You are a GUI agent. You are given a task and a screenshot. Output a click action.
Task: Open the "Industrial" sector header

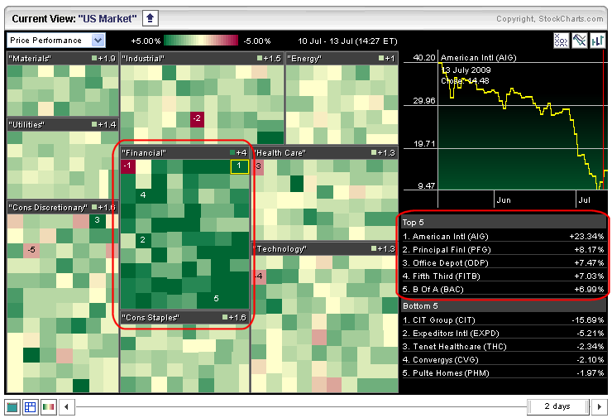(202, 59)
